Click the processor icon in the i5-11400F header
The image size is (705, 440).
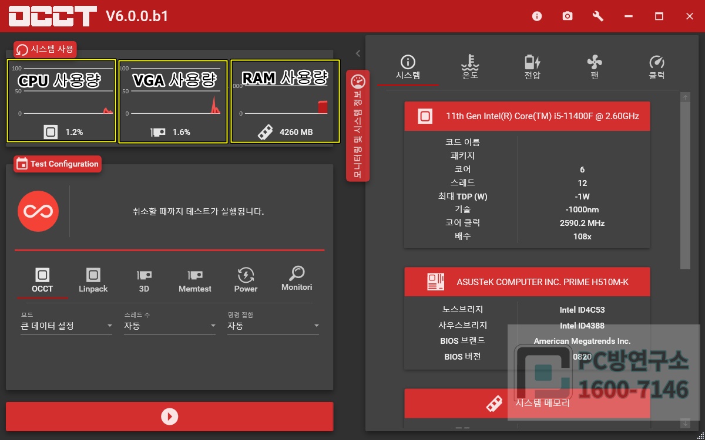point(425,116)
